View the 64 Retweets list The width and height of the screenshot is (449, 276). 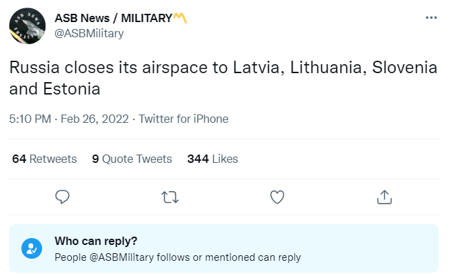[45, 159]
